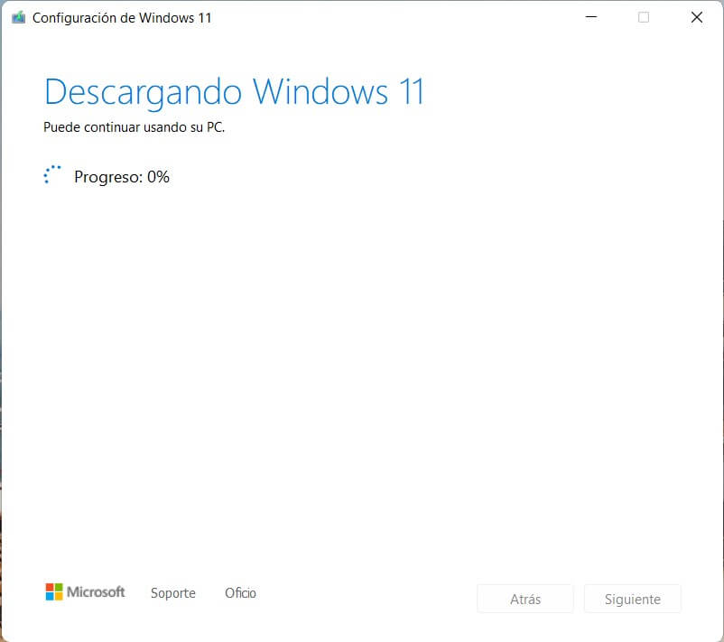
Task: Close the Windows 11 setup window
Action: [x=696, y=17]
